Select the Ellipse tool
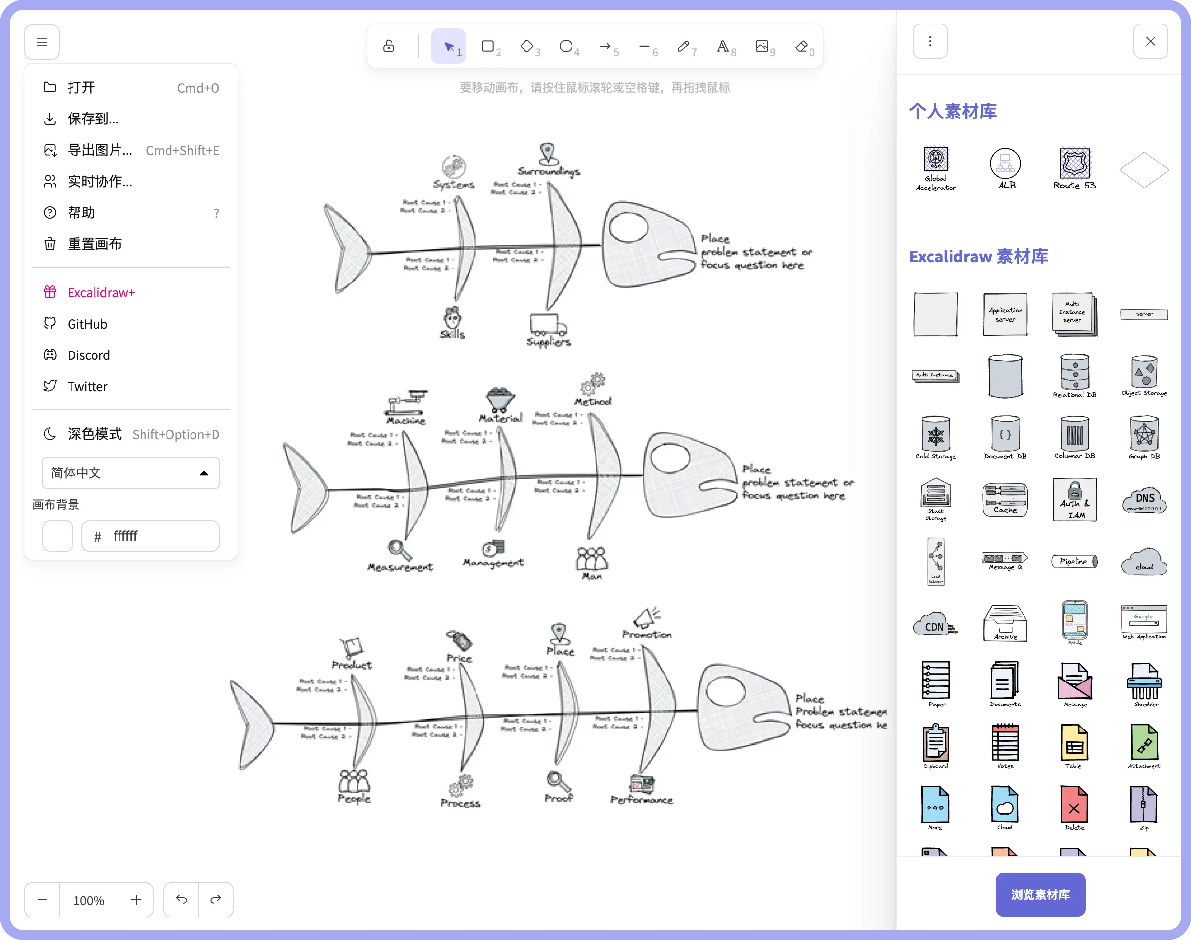This screenshot has width=1191, height=940. point(566,46)
